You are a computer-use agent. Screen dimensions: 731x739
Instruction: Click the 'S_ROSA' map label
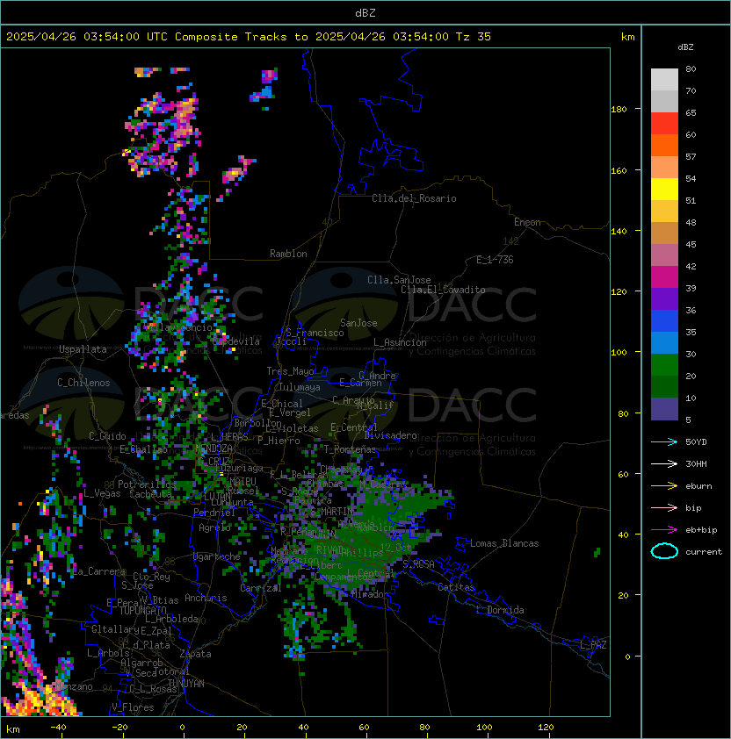(418, 564)
